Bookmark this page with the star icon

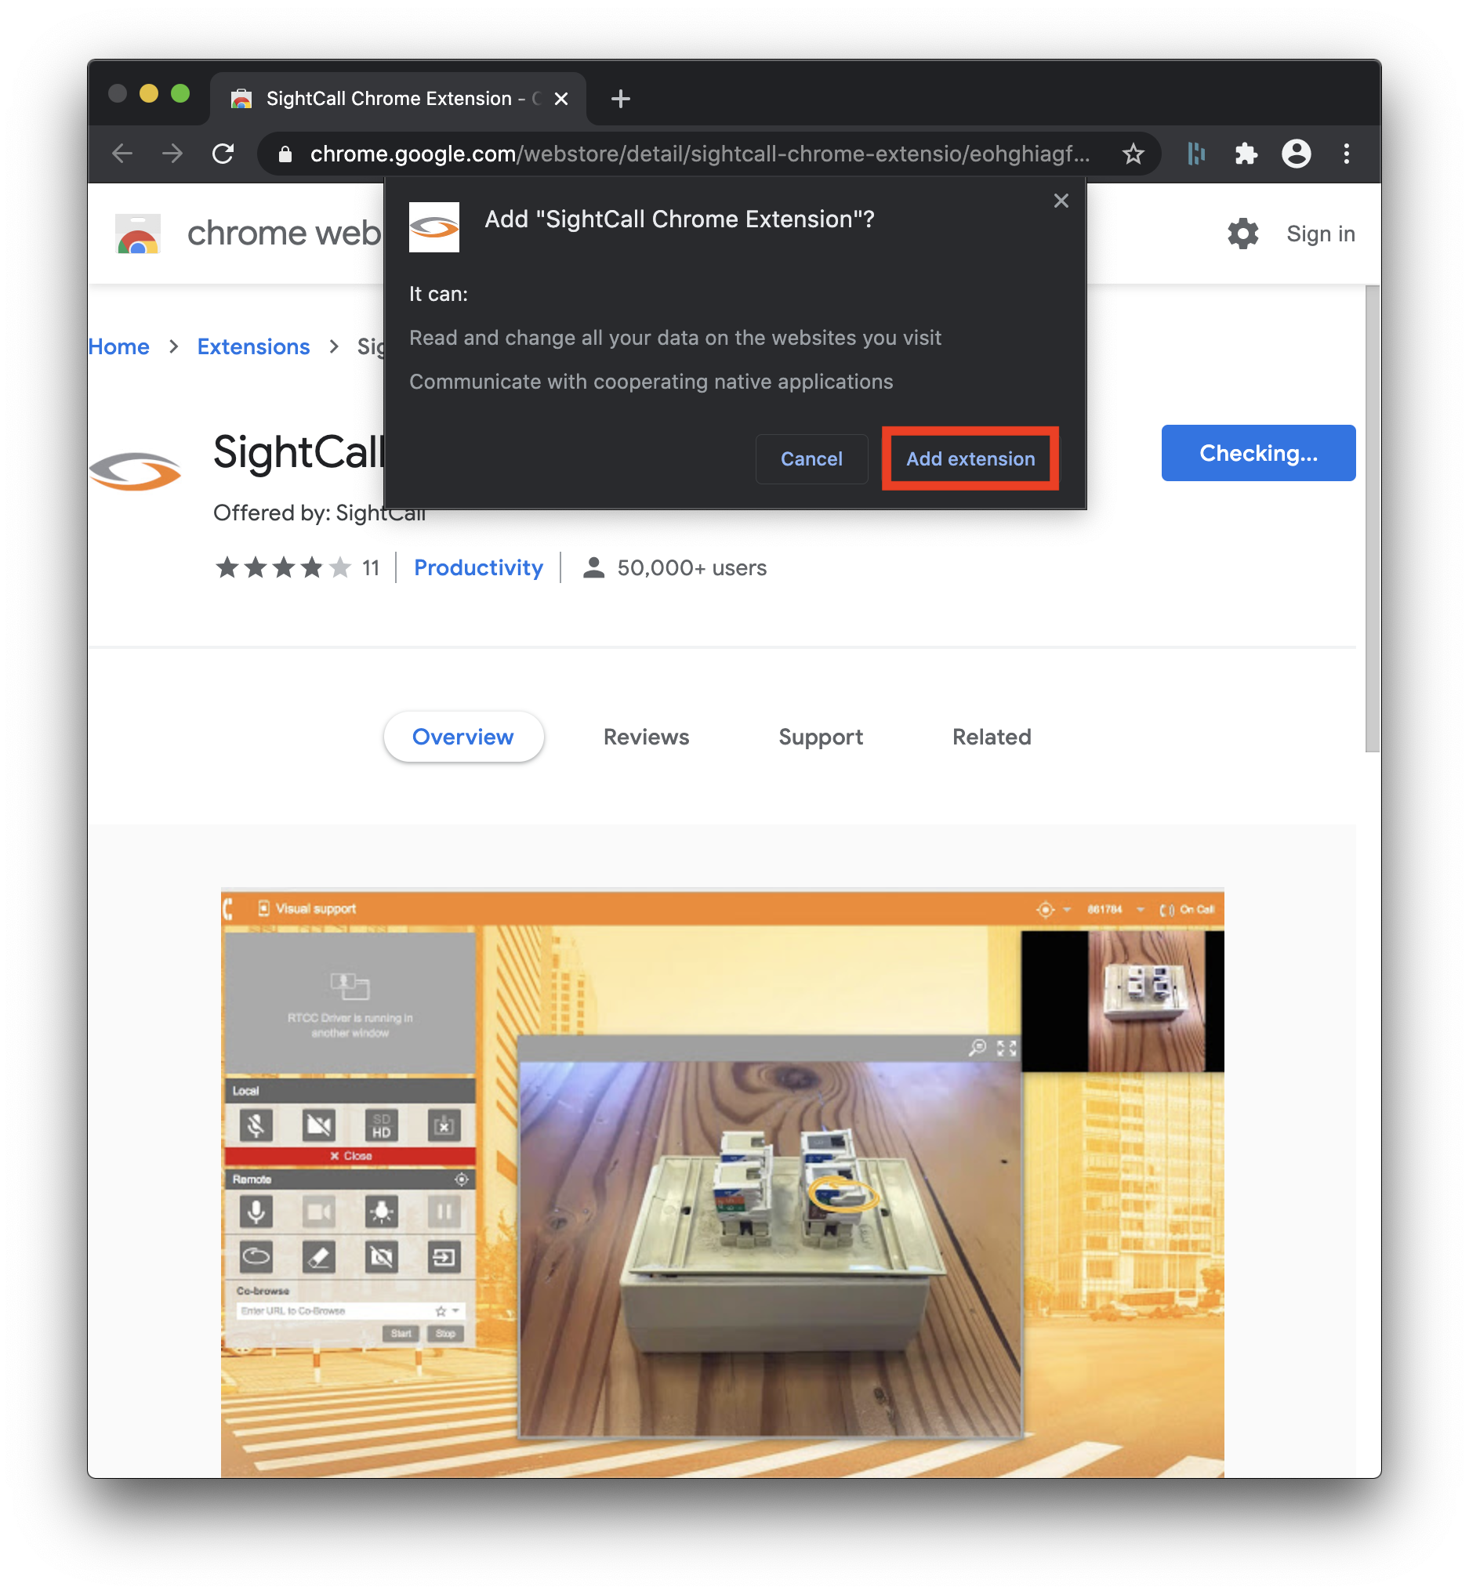tap(1133, 154)
